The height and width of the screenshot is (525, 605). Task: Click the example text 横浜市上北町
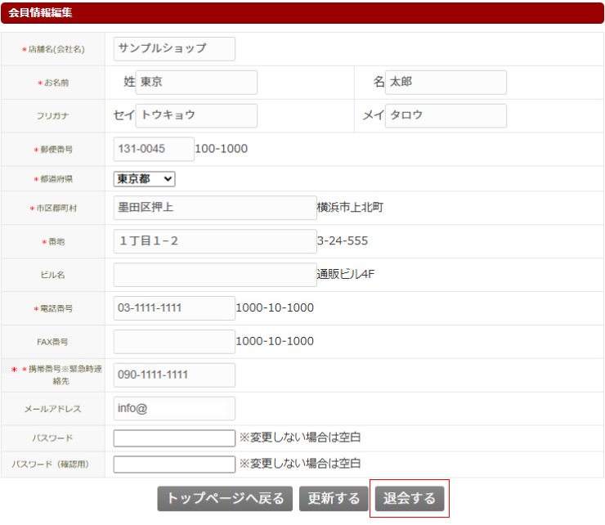tap(350, 207)
